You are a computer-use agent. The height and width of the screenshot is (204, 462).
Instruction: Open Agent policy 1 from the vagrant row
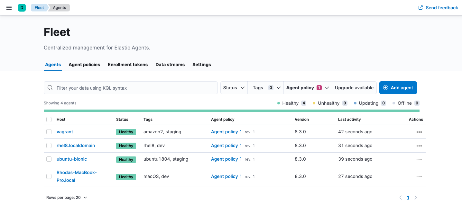226,132
